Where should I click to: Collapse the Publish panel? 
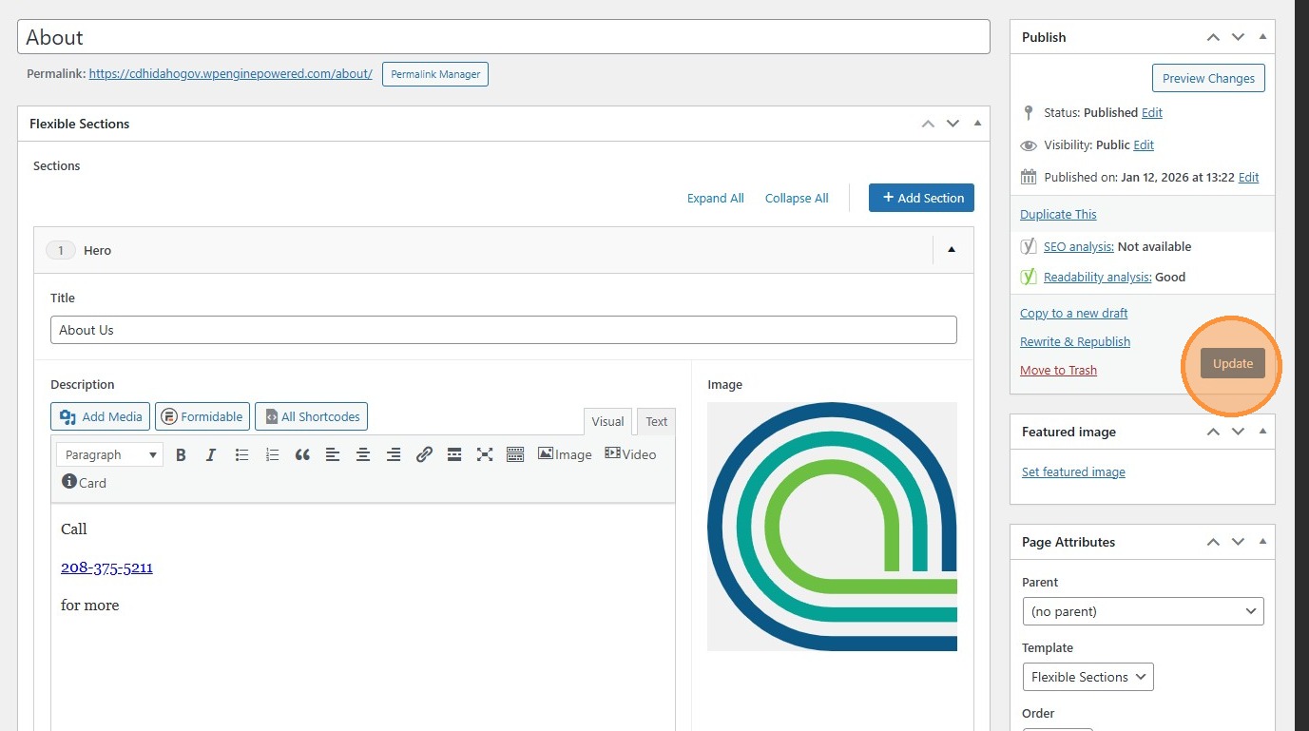pyautogui.click(x=1262, y=37)
